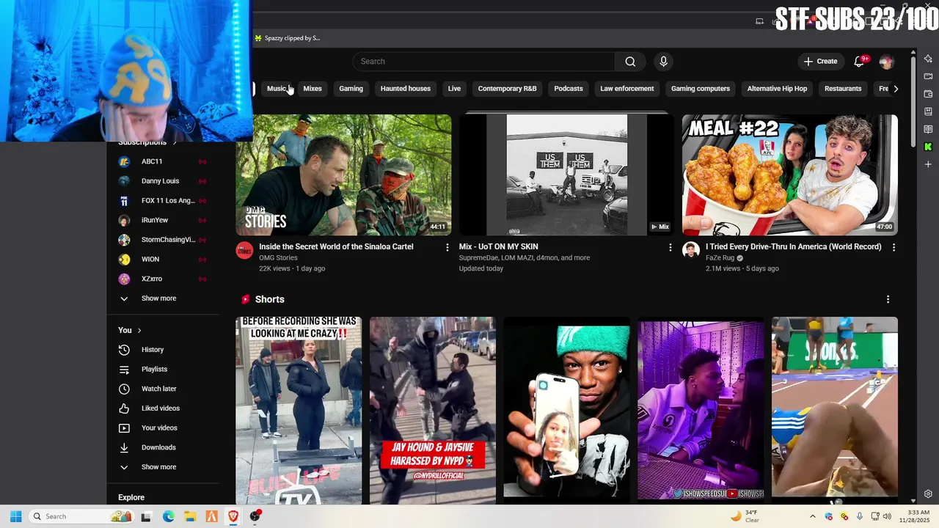Open the notifications bell
939x528 pixels.
pyautogui.click(x=859, y=62)
